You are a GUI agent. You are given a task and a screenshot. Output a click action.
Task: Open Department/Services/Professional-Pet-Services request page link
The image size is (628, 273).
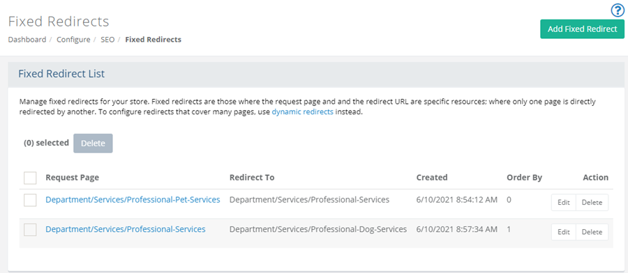(133, 199)
